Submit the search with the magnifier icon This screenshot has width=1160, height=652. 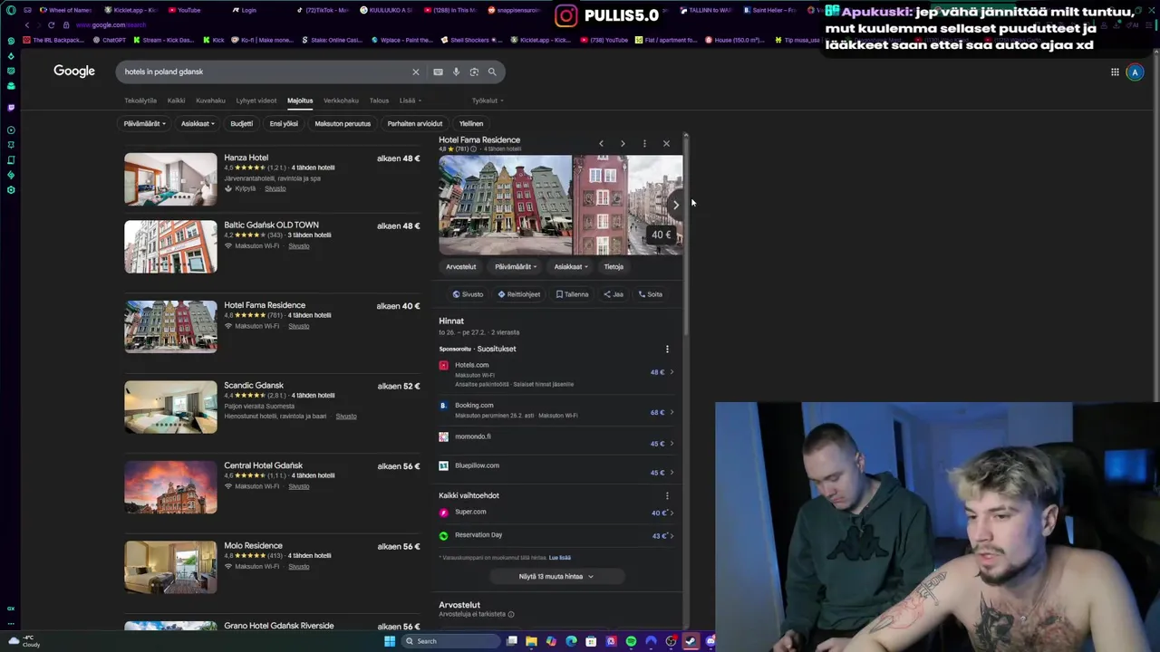[x=492, y=72]
